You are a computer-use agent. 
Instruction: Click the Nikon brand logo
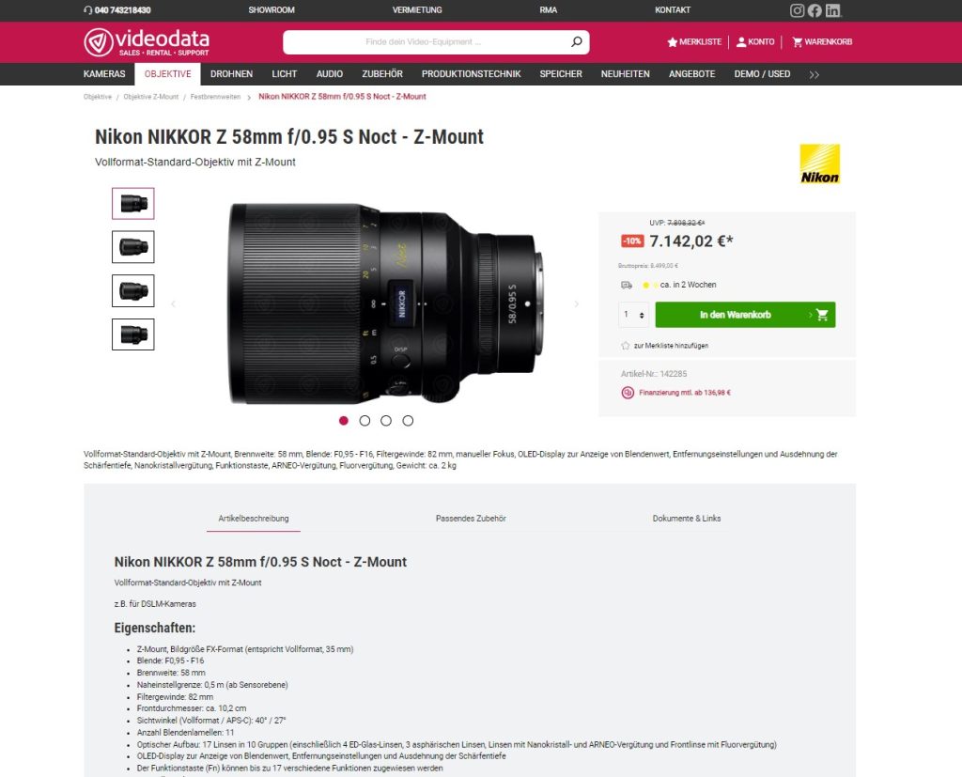[819, 163]
